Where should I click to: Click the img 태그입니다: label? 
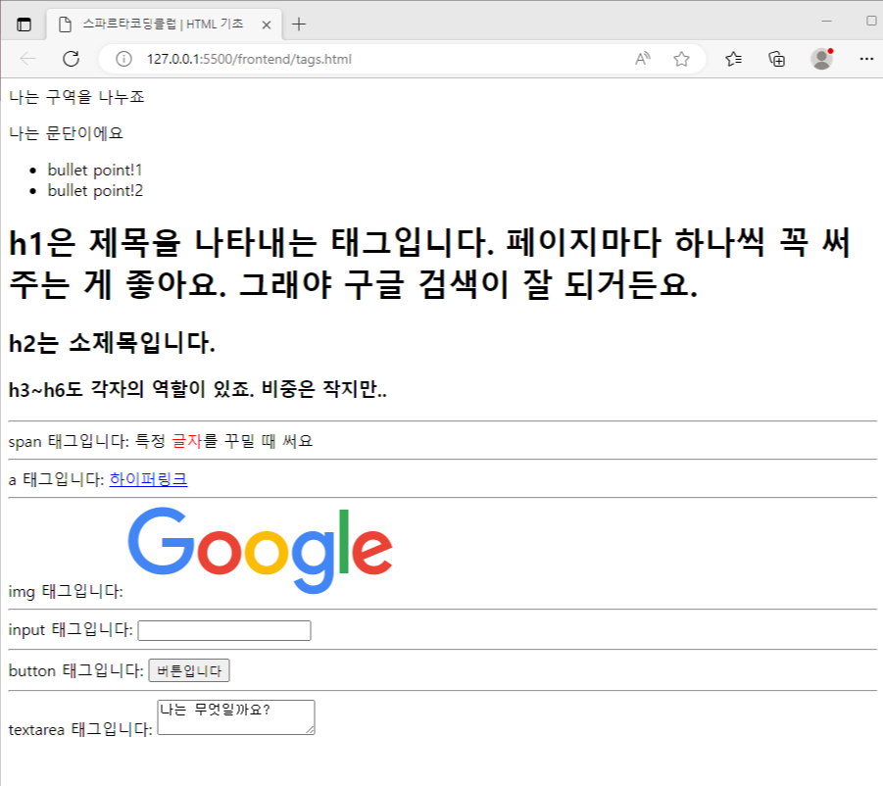[x=66, y=591]
